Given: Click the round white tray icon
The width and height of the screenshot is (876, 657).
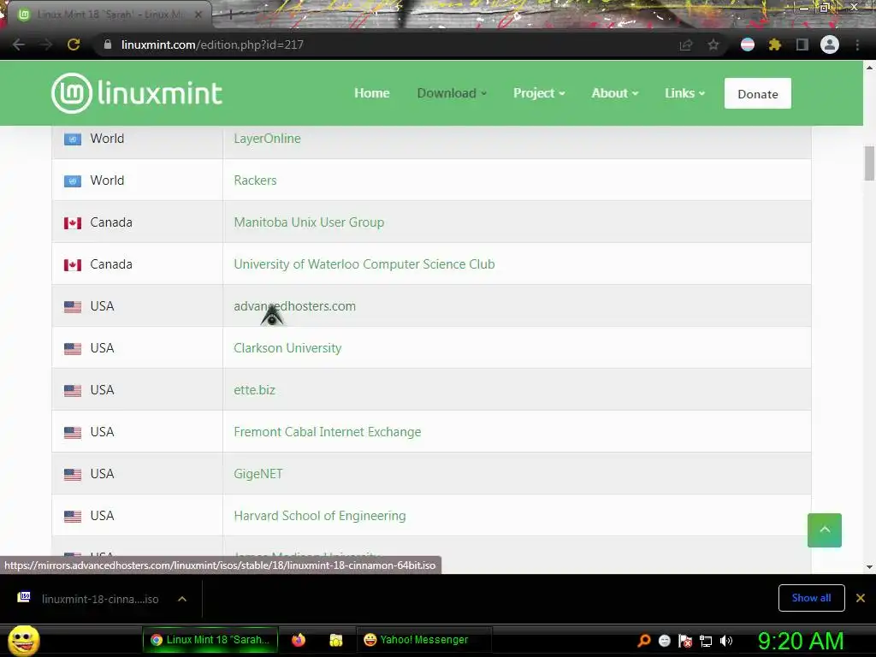Looking at the screenshot, I should click(664, 641).
